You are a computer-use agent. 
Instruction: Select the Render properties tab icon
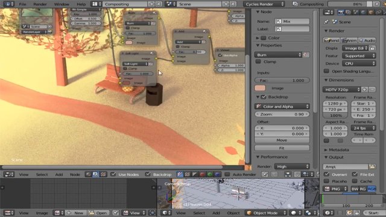coord(341,12)
